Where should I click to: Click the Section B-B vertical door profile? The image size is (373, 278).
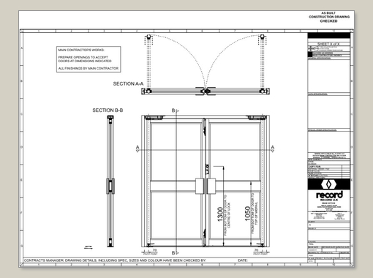tap(110, 181)
